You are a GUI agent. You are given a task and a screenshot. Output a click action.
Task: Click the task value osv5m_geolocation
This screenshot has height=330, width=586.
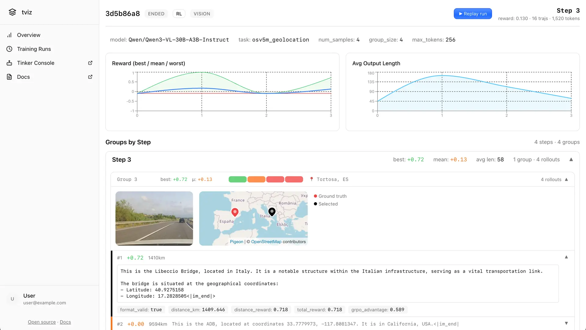tap(280, 40)
